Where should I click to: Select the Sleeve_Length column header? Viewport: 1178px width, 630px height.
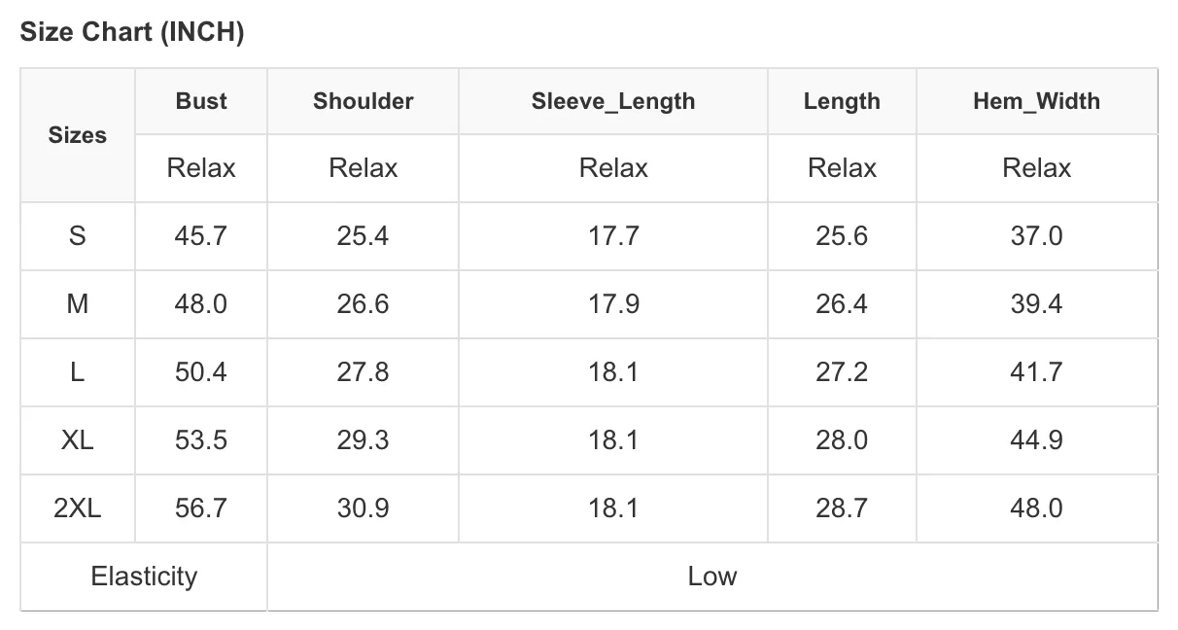[x=613, y=101]
